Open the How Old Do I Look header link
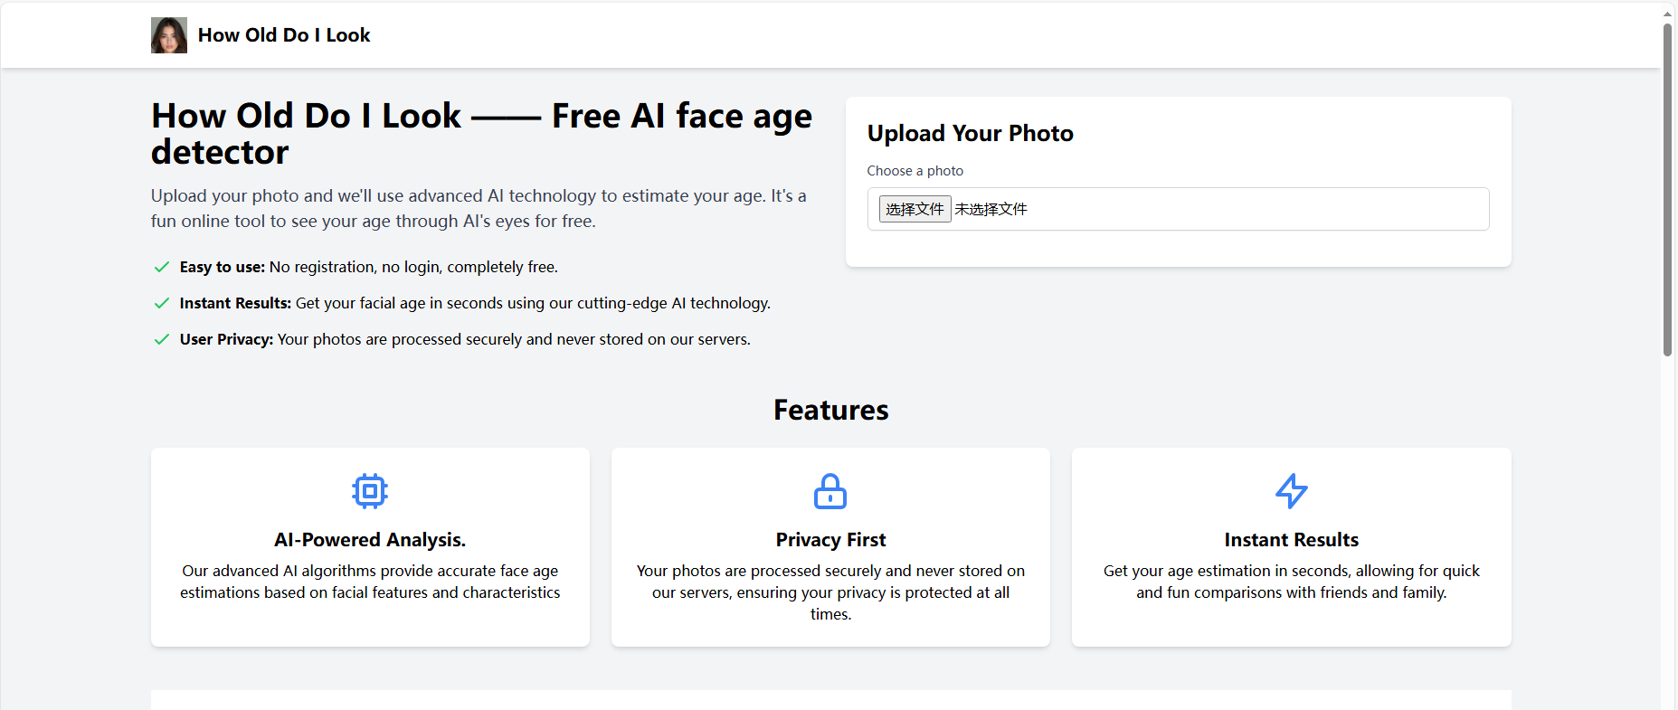1678x710 pixels. click(x=284, y=35)
